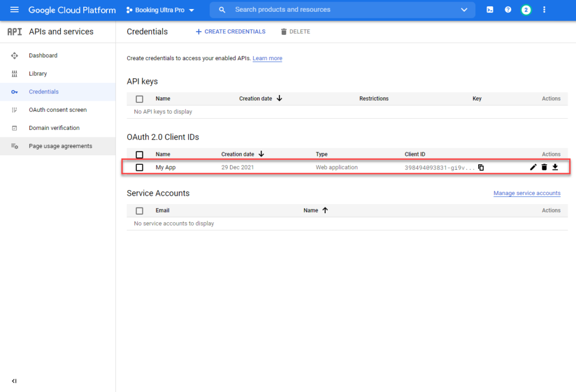Screen dimensions: 576x392
Task: Select Credentials in sidebar
Action: (x=44, y=92)
